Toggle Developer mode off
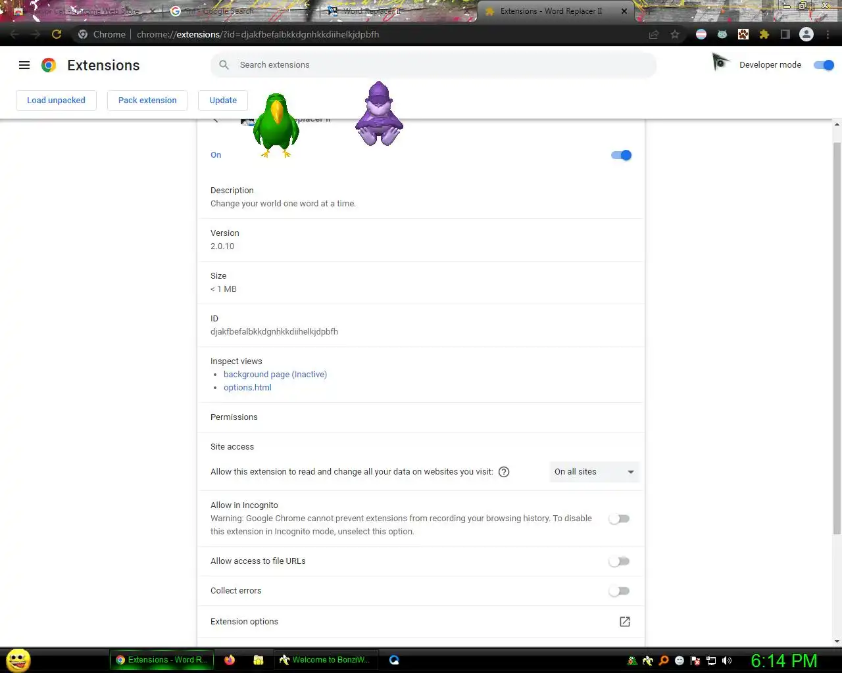 coord(824,65)
